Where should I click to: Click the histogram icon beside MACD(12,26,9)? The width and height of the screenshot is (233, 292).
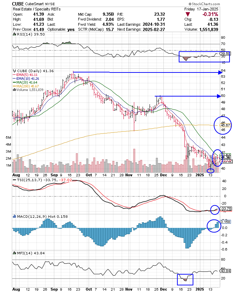pyautogui.click(x=15, y=216)
